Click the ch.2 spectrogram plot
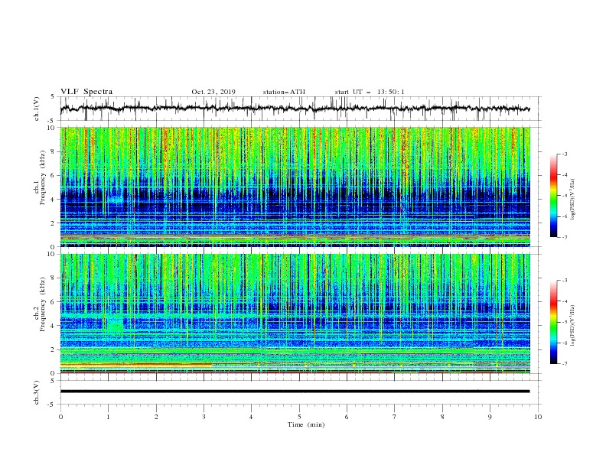 (295, 314)
